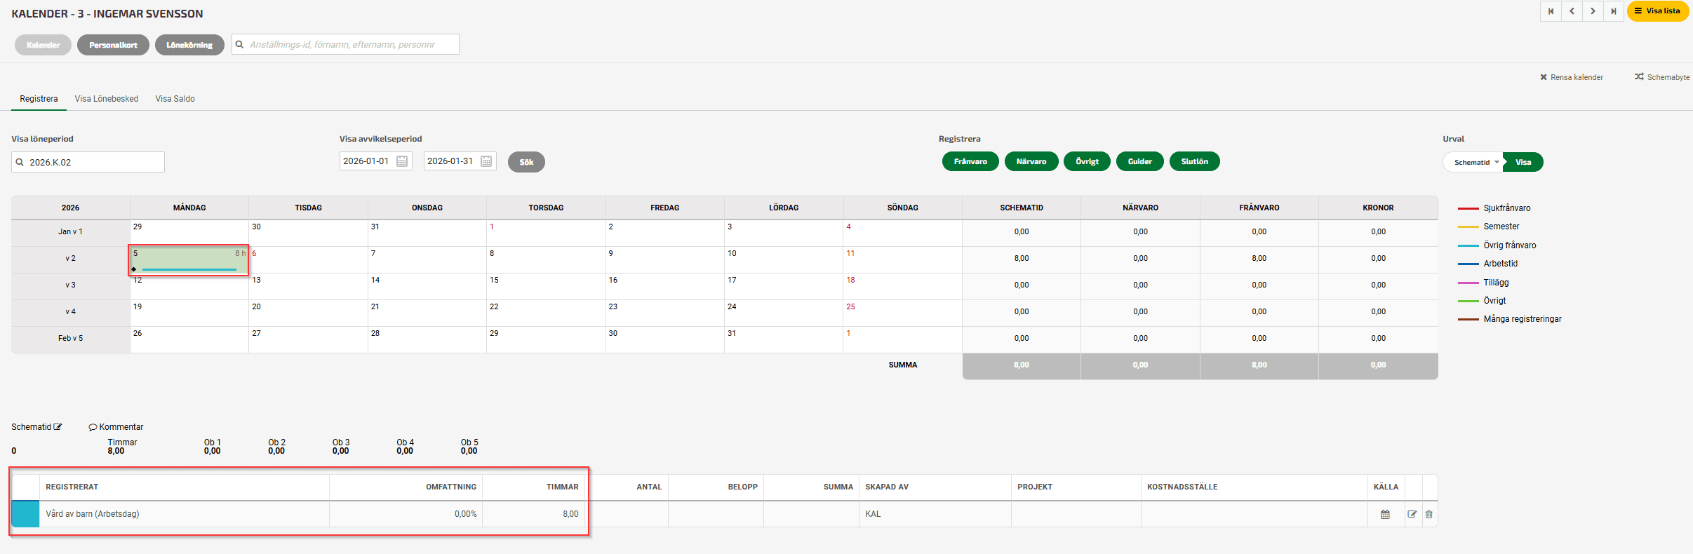Open the Visa löneperiod selector field
Image resolution: width=1693 pixels, height=554 pixels.
[x=88, y=162]
